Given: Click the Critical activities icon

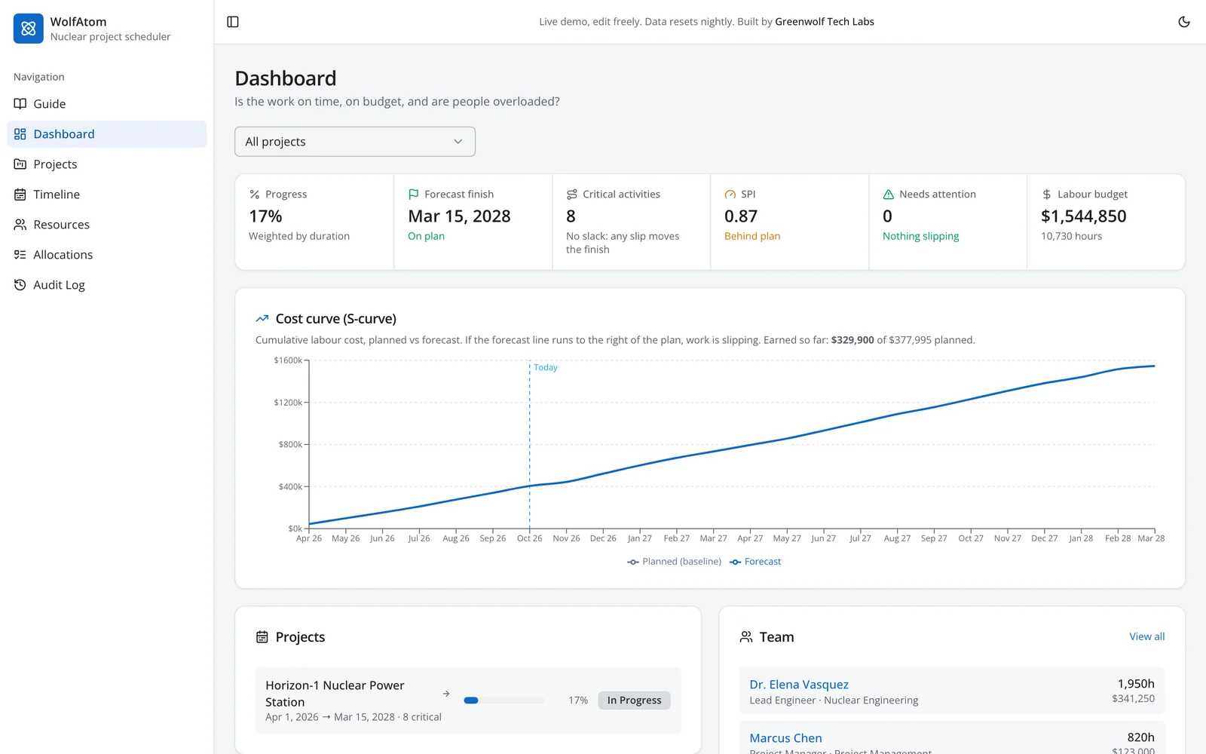Looking at the screenshot, I should click(x=571, y=195).
